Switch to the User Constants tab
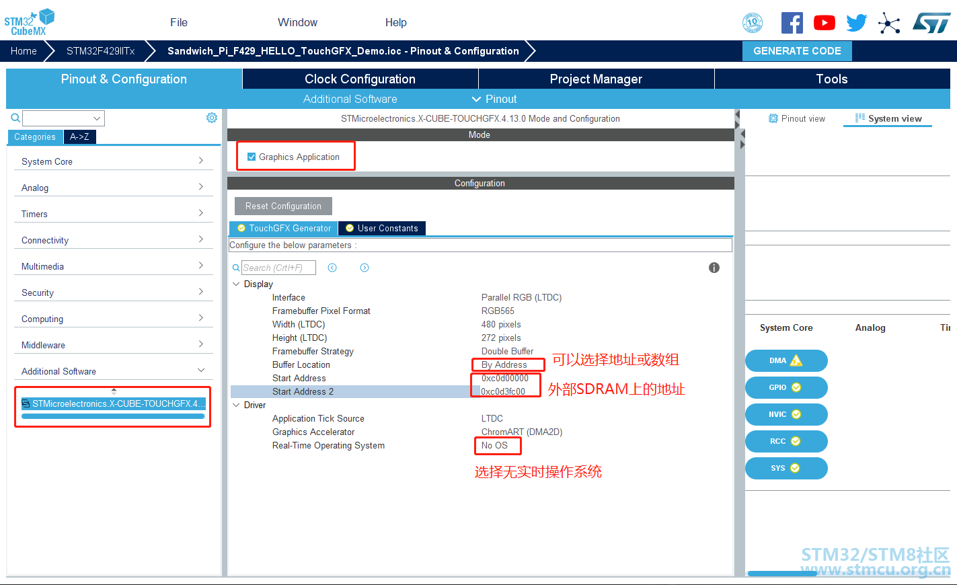The width and height of the screenshot is (957, 585). click(382, 228)
